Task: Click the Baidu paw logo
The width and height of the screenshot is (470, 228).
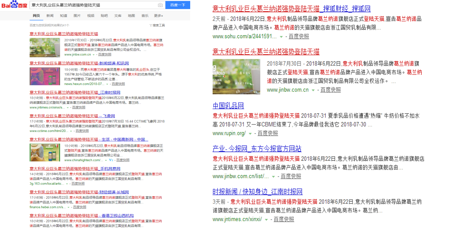Action: pos(14,5)
